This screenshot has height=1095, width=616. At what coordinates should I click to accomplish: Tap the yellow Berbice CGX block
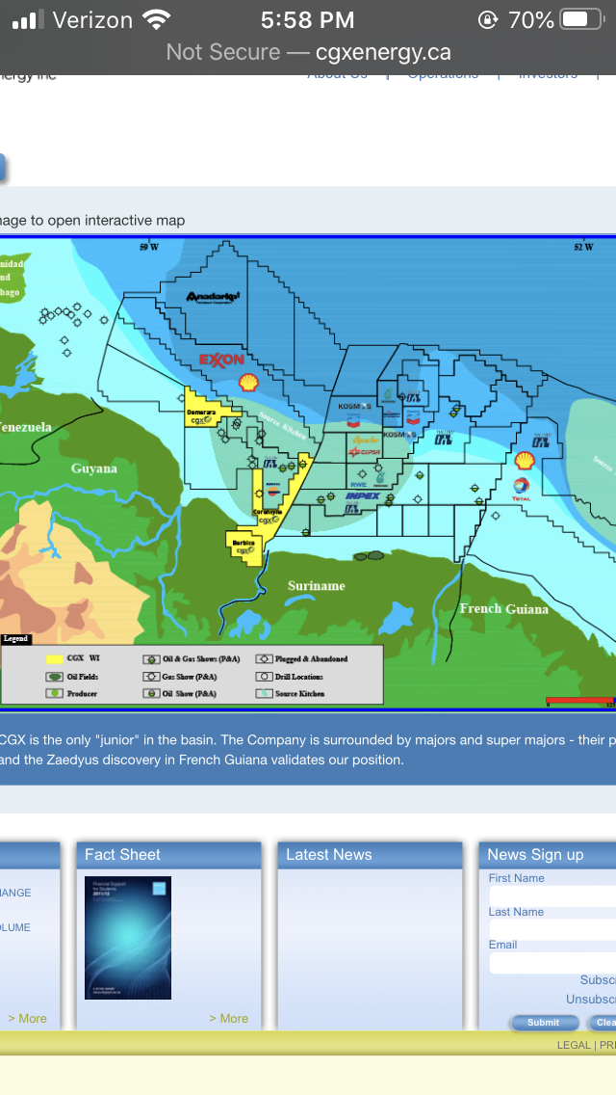tap(244, 546)
